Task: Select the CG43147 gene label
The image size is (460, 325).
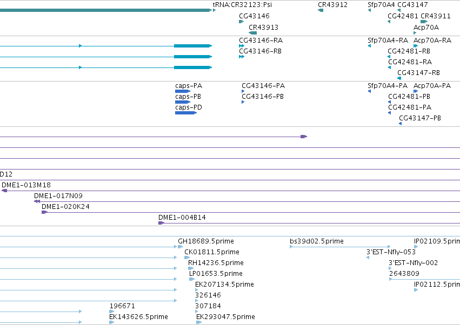Action: click(x=412, y=5)
